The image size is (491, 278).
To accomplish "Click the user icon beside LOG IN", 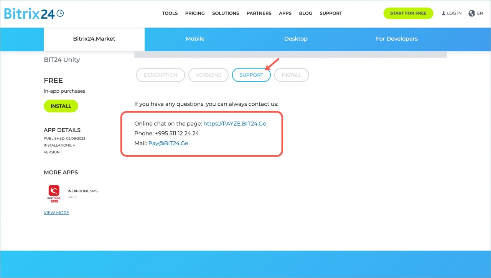I will [443, 13].
